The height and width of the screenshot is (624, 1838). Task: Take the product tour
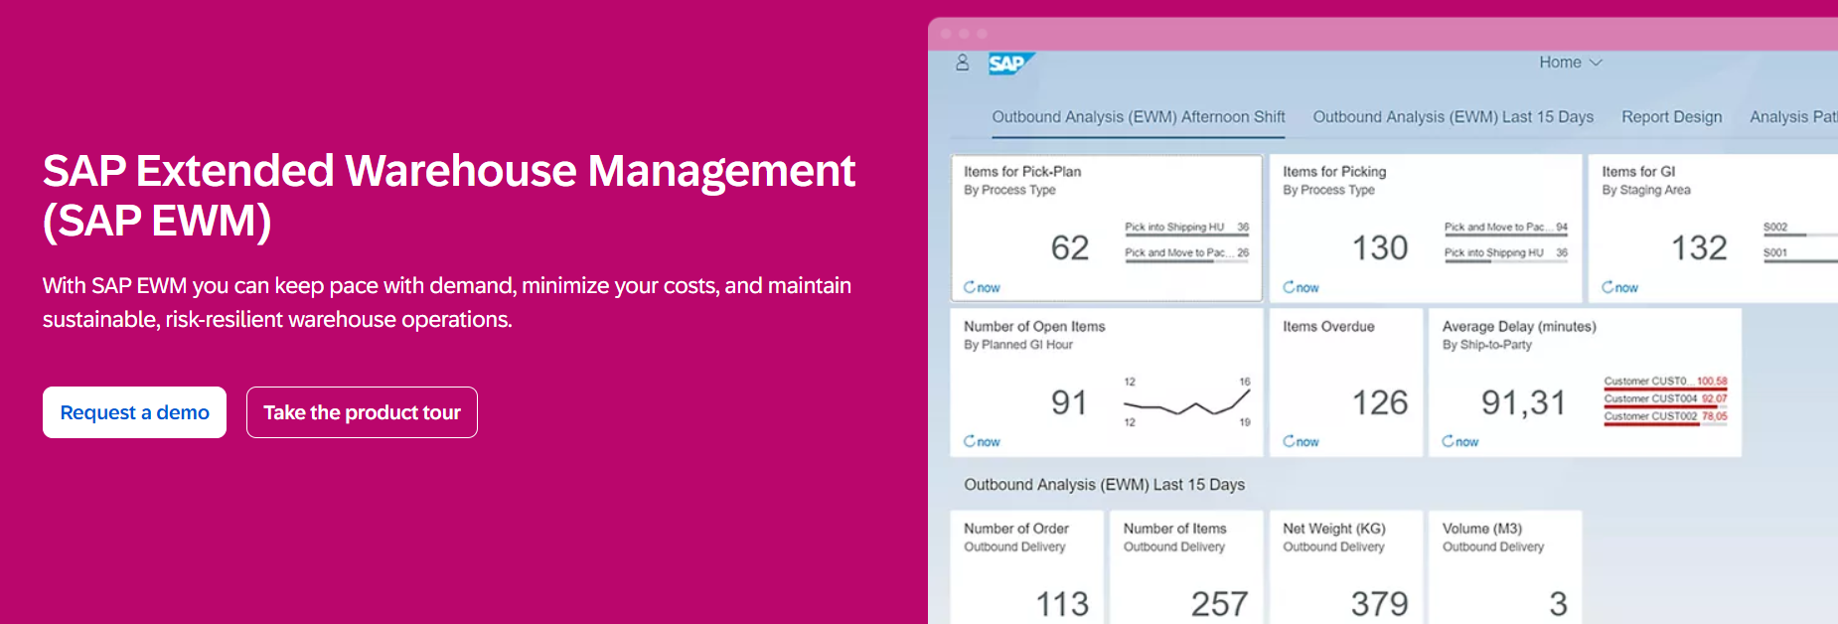[362, 412]
